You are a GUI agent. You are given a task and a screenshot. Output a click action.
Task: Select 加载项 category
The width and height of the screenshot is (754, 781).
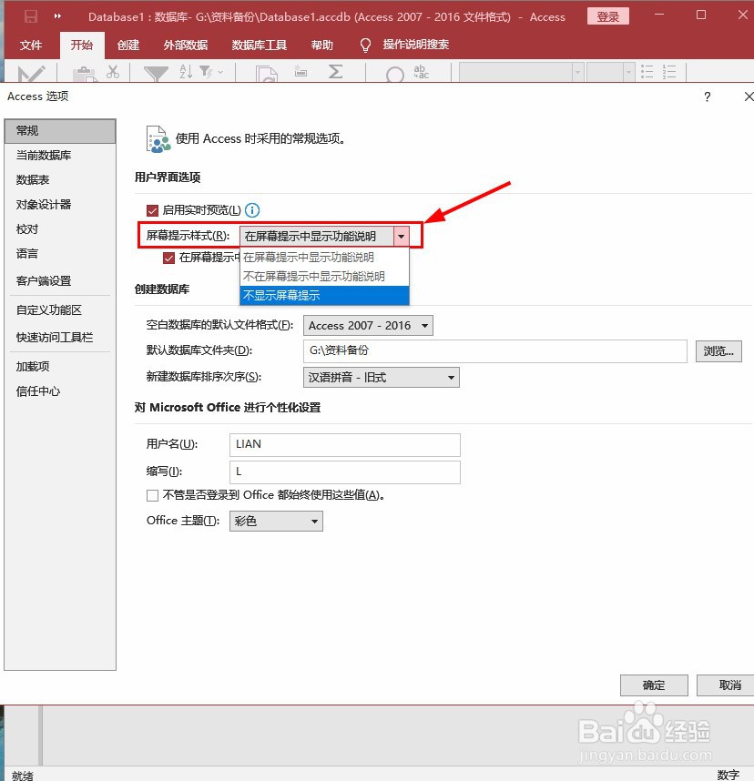[x=60, y=367]
